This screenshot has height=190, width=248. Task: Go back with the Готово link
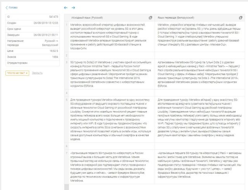12,8
